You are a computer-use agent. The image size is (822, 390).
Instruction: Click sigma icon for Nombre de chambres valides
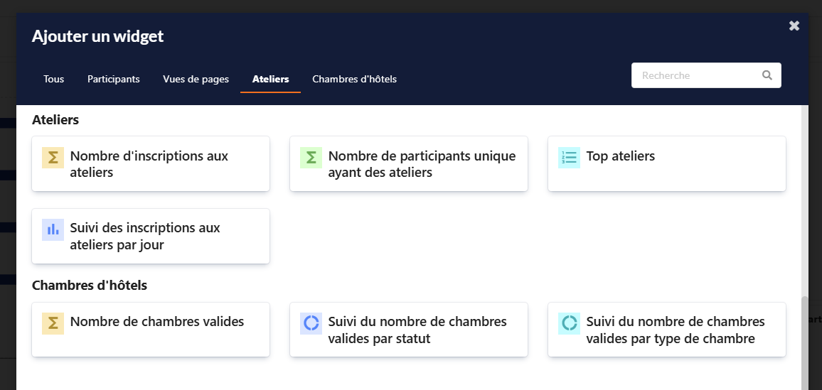point(53,324)
